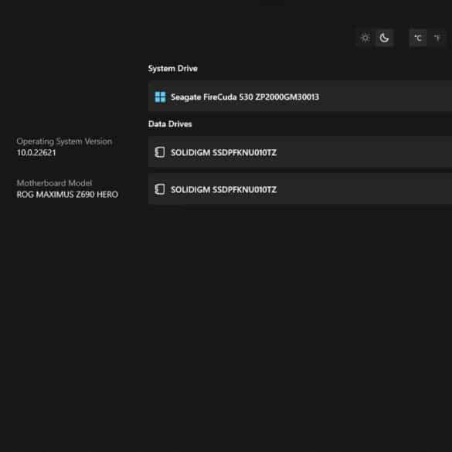Select Celsius temperature unit
Viewport: 452px width, 452px height.
pos(418,38)
